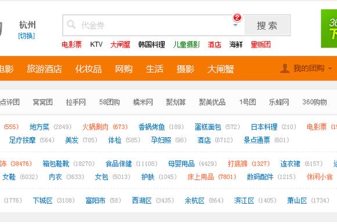Open 地方菜 category (2849)
337x224 pixels.
(39, 127)
